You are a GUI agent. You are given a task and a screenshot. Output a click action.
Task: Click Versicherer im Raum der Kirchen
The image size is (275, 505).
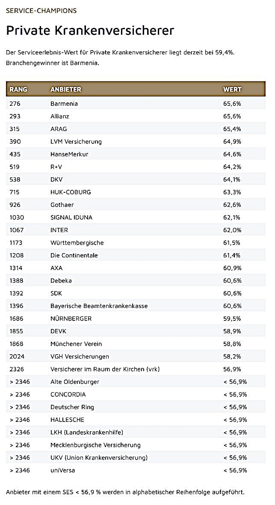105,369
